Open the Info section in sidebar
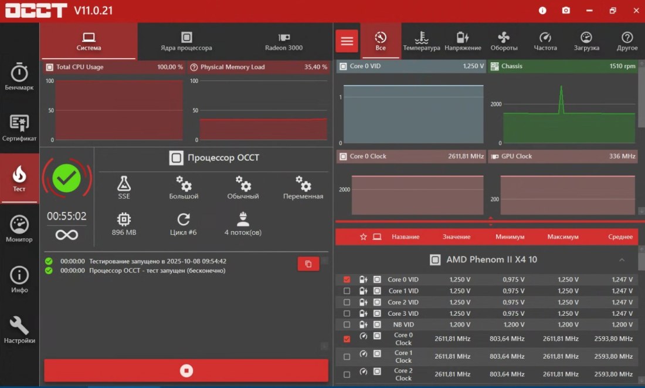Screen dimensions: 645x388 click(x=19, y=279)
